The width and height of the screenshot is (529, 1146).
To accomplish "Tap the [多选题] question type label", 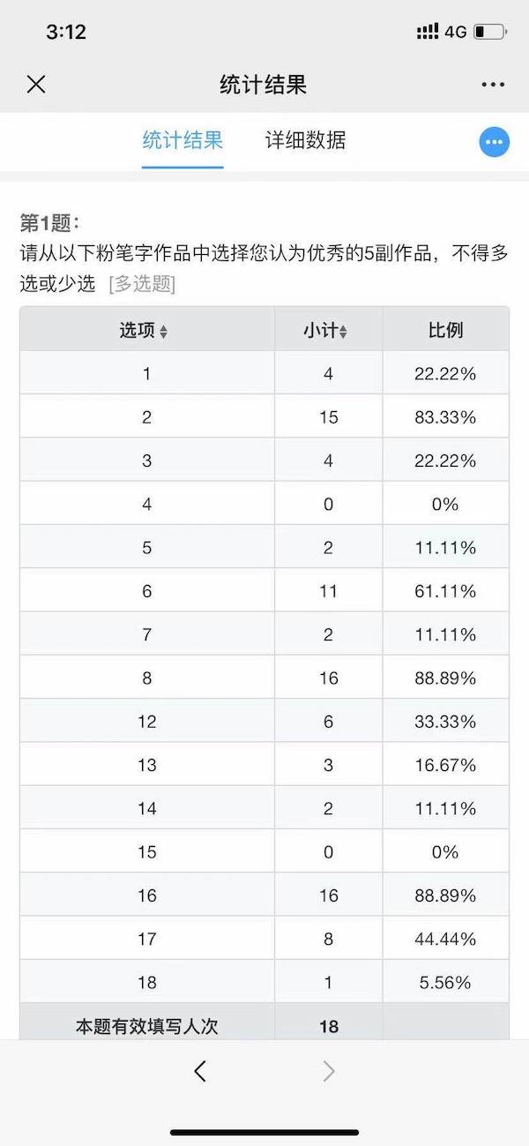I will coord(142,284).
